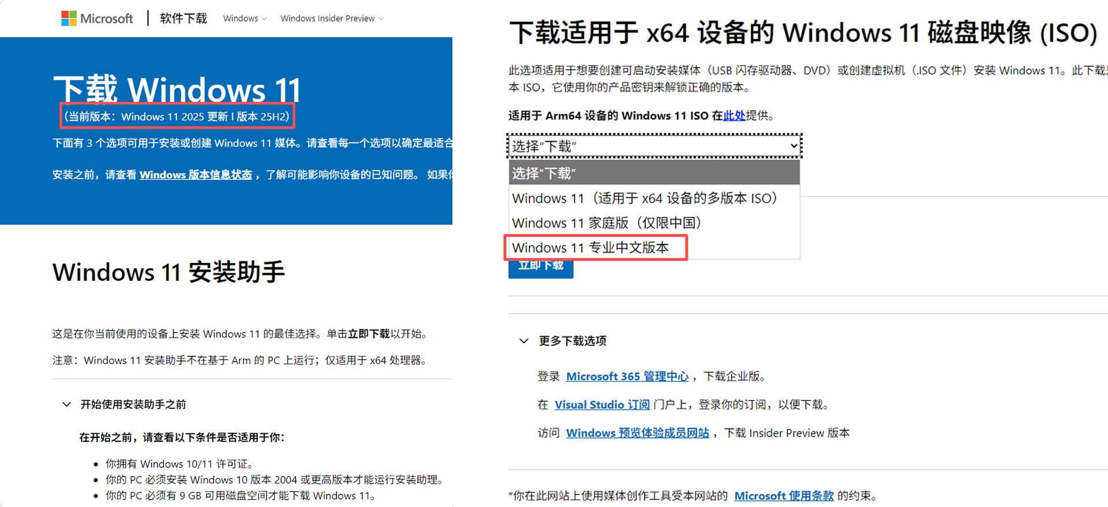The width and height of the screenshot is (1108, 507).
Task: Open the Windows 预览体验成员网站 link
Action: (x=638, y=433)
